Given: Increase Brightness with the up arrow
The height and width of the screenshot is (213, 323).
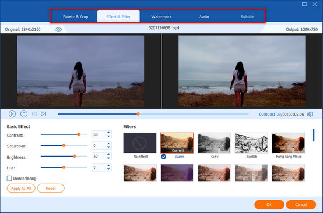Looking at the screenshot, I should pos(108,154).
